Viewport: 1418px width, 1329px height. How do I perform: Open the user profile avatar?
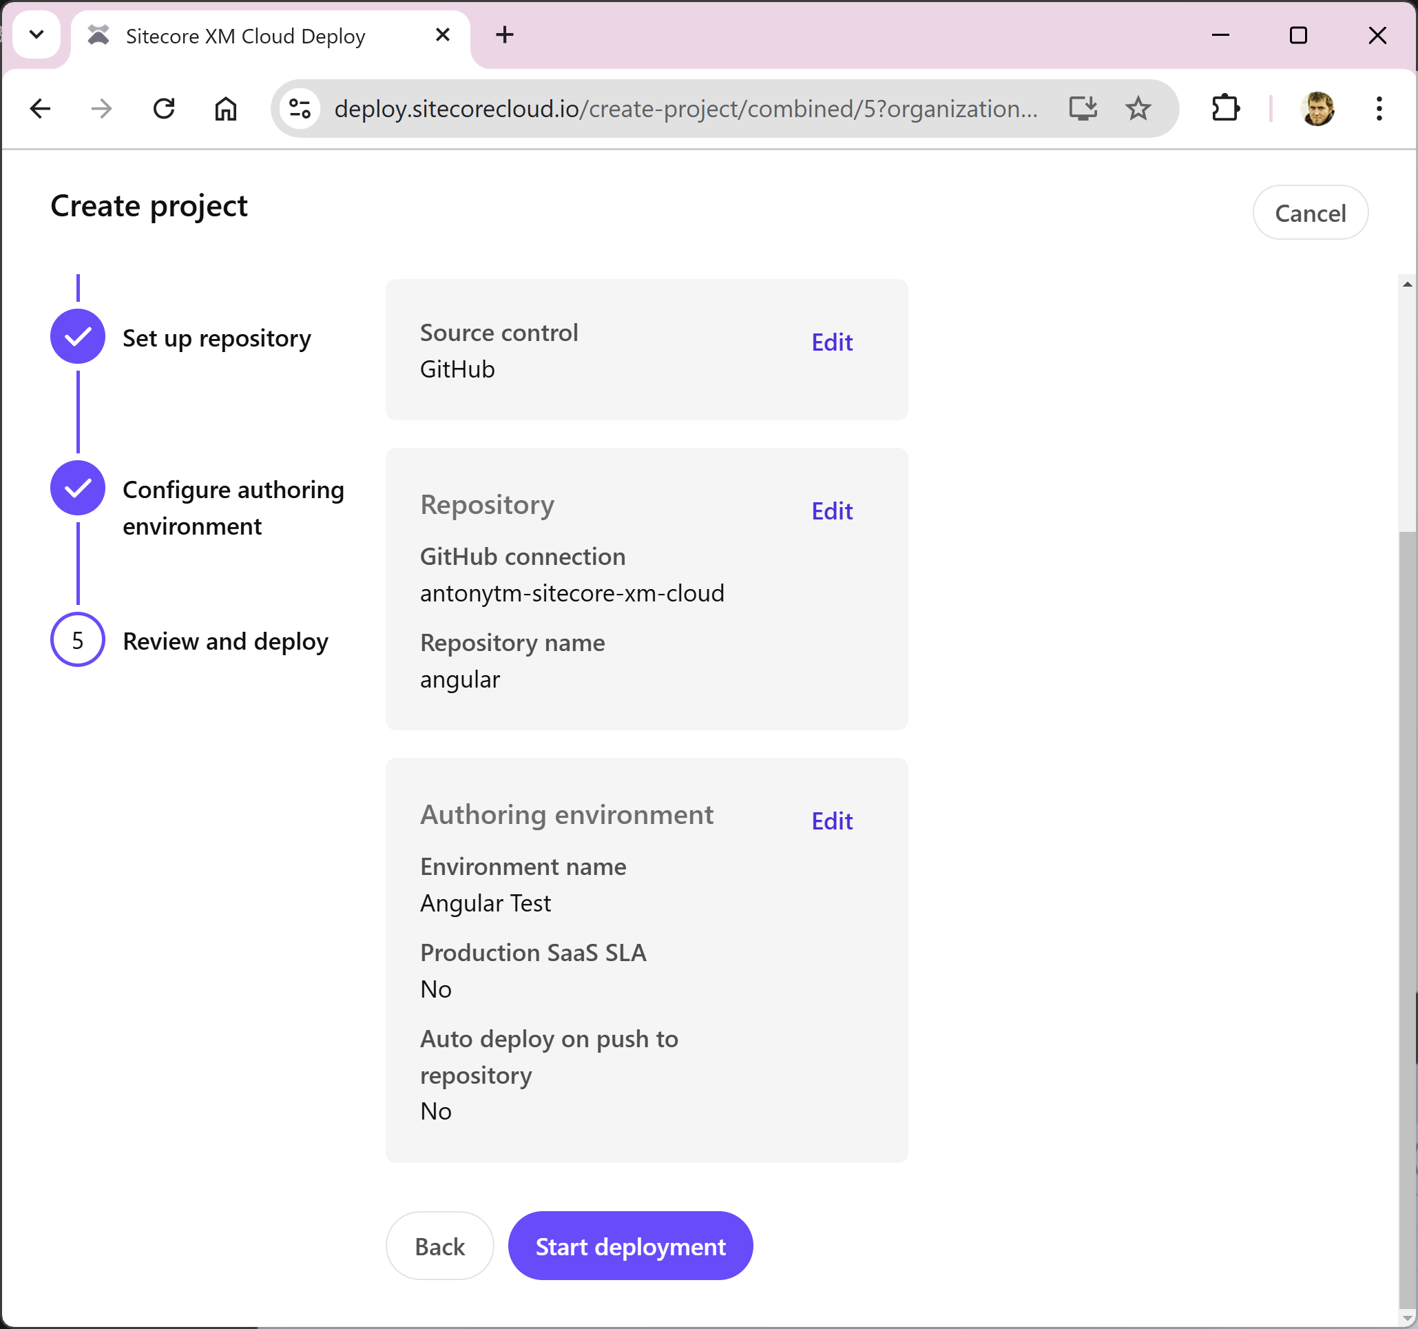[x=1317, y=108]
